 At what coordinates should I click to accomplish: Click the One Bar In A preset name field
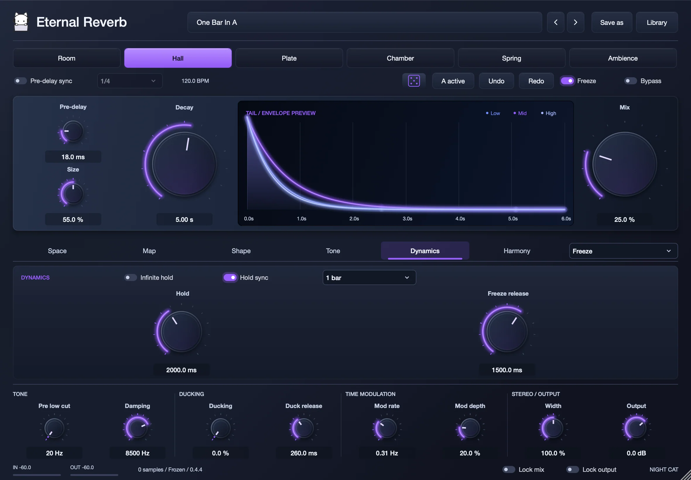tap(365, 22)
